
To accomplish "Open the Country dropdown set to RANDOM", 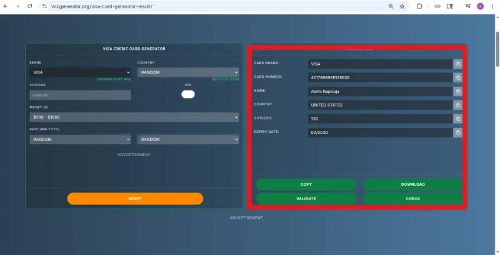I will pyautogui.click(x=188, y=72).
